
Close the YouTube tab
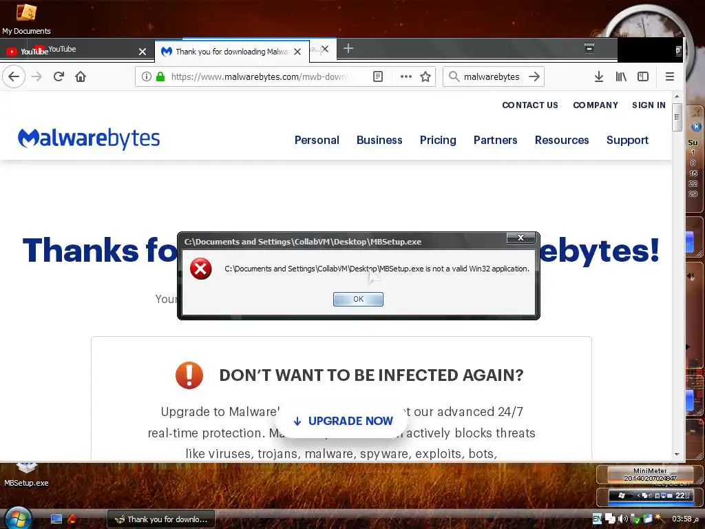[143, 51]
